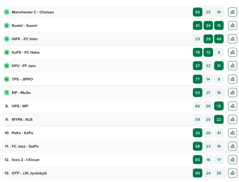Select draw 25 for Manchester C - Chelsea
Screen dimensions: 239x182
[208, 12]
